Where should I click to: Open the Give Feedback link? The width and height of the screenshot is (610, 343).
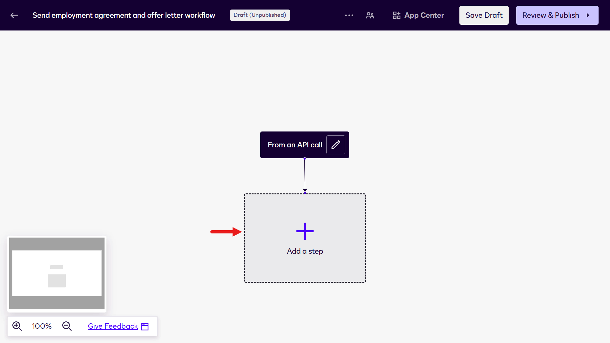tap(118, 326)
